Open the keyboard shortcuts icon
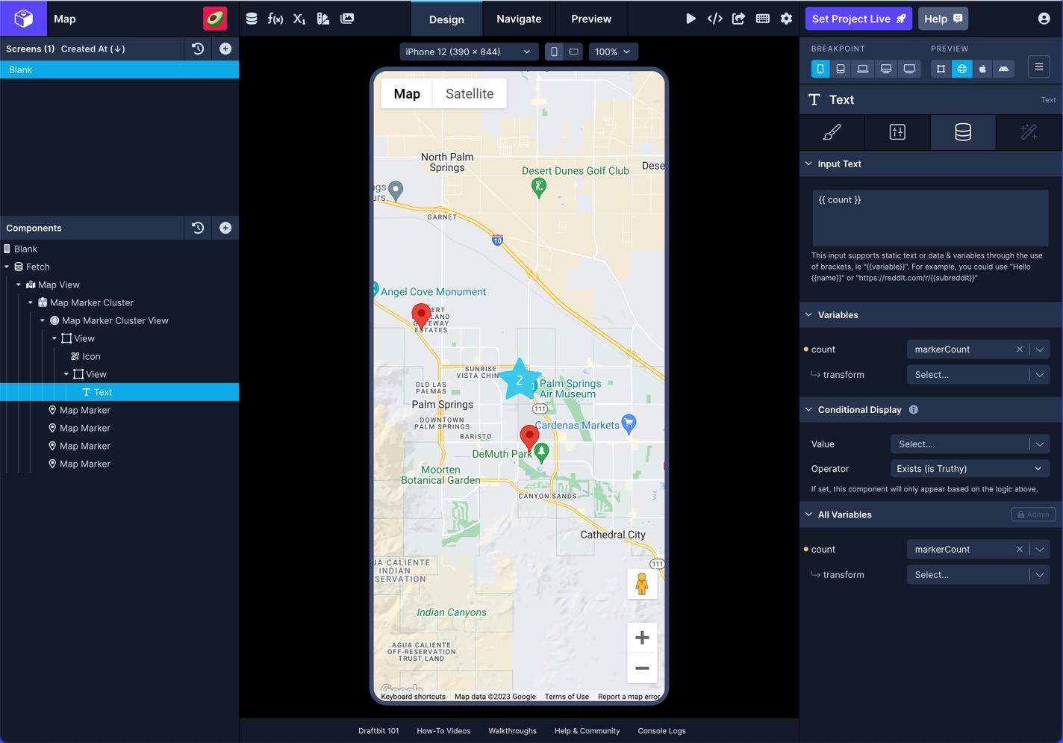Viewport: 1063px width, 743px height. click(x=762, y=19)
